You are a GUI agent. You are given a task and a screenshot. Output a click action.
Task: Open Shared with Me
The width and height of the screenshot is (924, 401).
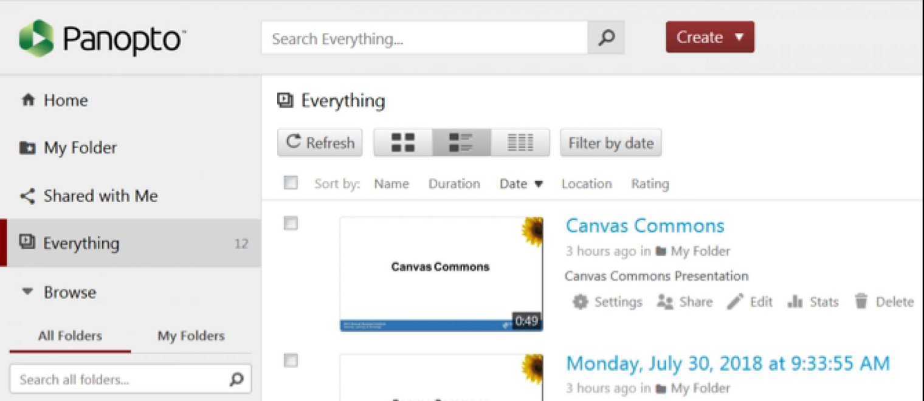coord(89,196)
